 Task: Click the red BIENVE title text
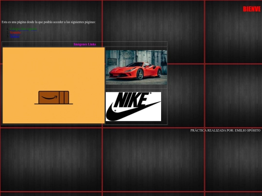point(252,9)
